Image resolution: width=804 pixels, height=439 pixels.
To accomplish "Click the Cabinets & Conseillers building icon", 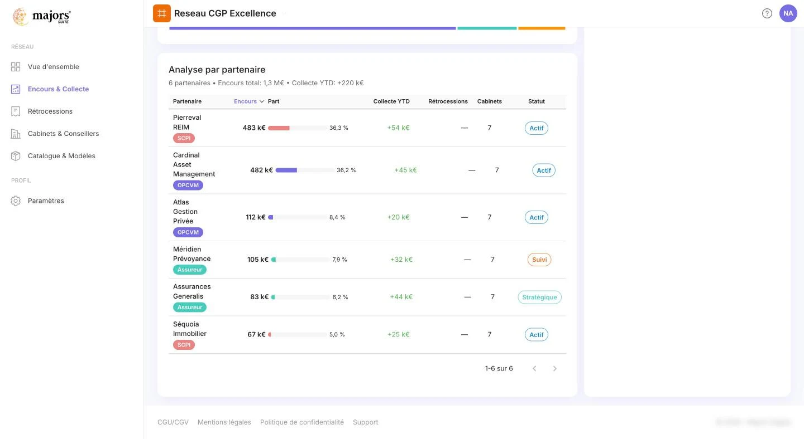I will pos(16,134).
